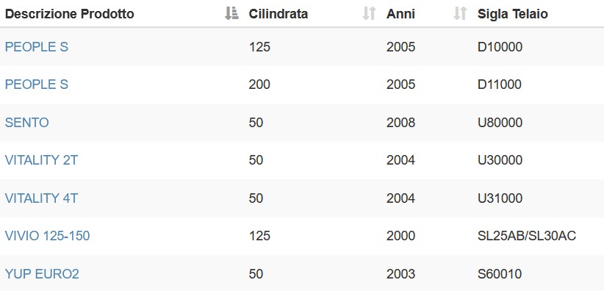Open the VITALITY 4T product link
Image resolution: width=604 pixels, height=291 pixels.
[41, 198]
